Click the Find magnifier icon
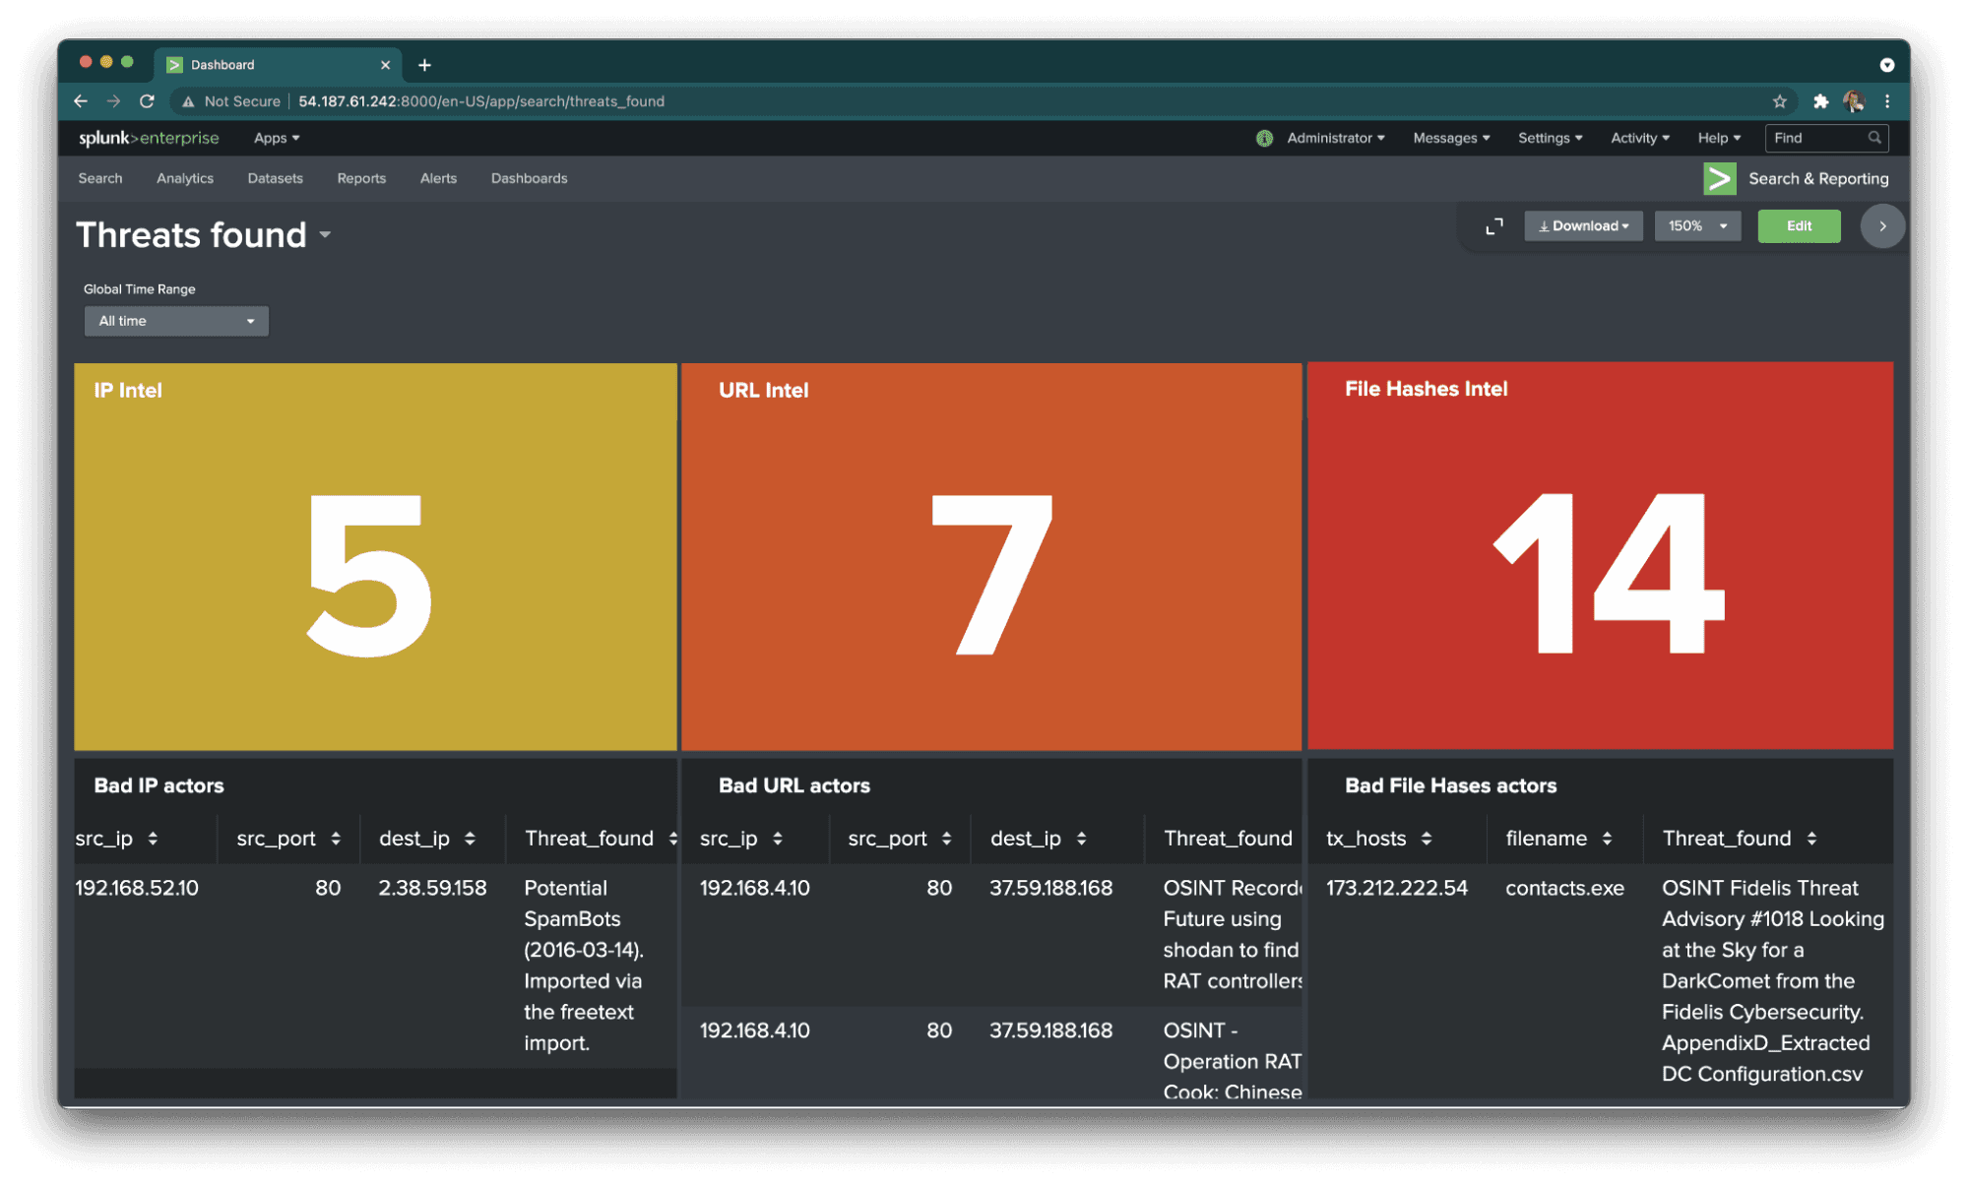The image size is (1968, 1186). point(1874,138)
